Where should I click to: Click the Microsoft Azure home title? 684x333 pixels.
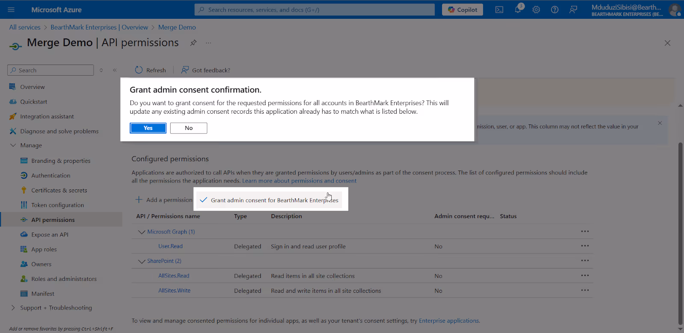[56, 9]
